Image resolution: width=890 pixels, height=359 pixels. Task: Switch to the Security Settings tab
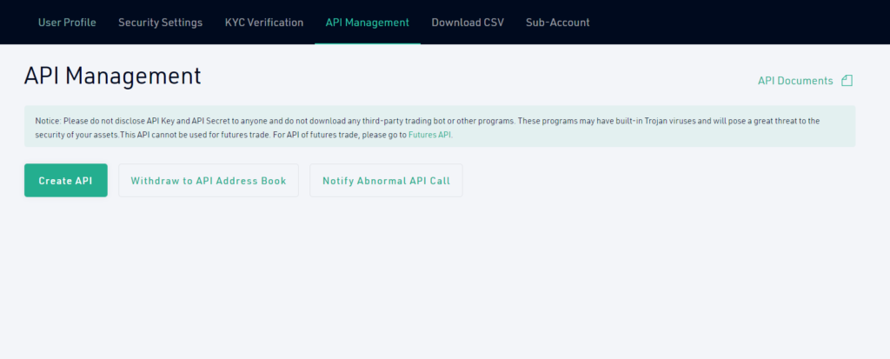(x=161, y=23)
